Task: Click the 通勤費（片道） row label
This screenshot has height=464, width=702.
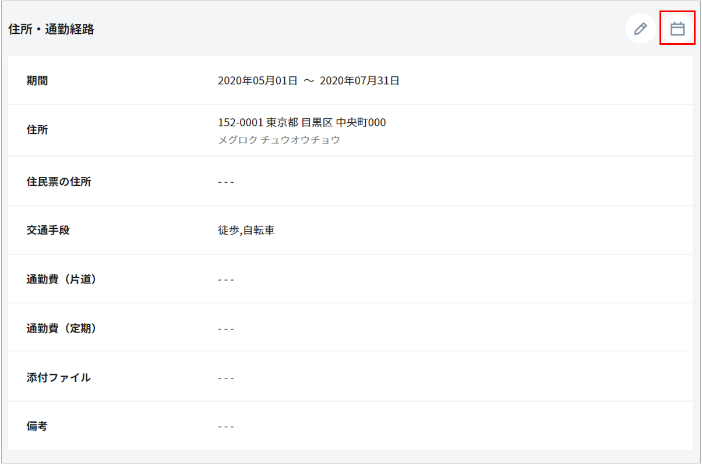Action: [61, 279]
